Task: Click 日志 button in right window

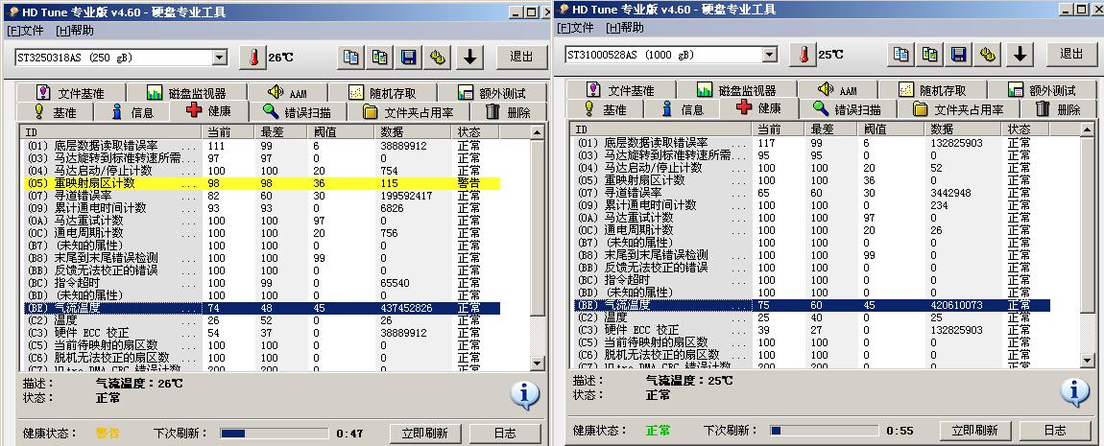Action: pos(1055,431)
